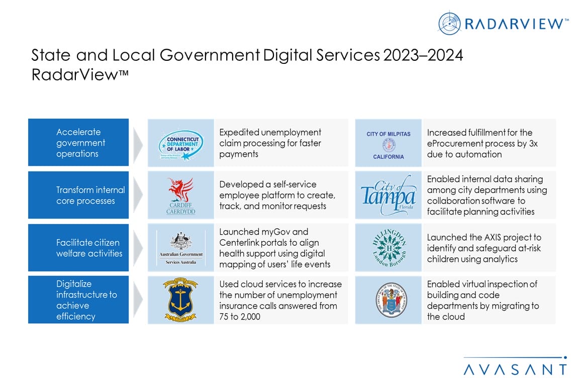Click the arrow beside Accelerate government operations
The height and width of the screenshot is (386, 579).
(x=138, y=143)
